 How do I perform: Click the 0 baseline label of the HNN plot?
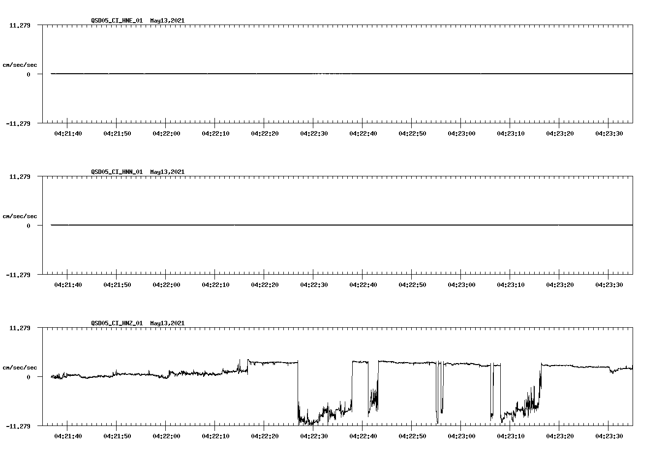[x=29, y=225]
